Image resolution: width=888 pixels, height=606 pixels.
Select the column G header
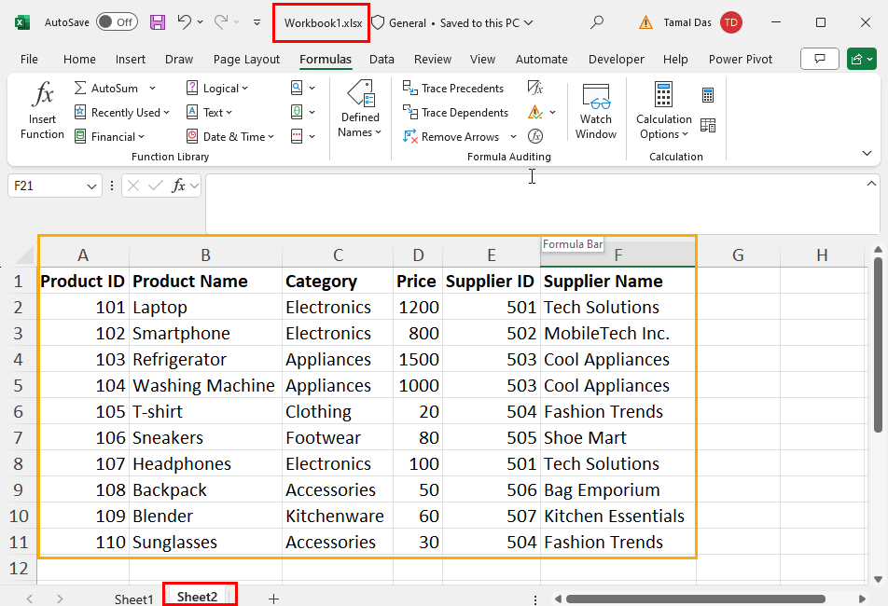point(738,255)
